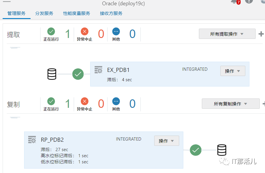Click the blue 其他 icon in 复制 section
This screenshot has height=173, width=265.
116,101
